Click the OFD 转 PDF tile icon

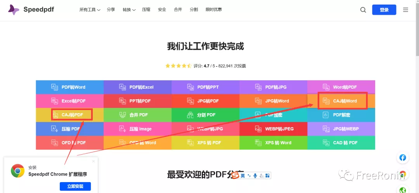(x=55, y=143)
